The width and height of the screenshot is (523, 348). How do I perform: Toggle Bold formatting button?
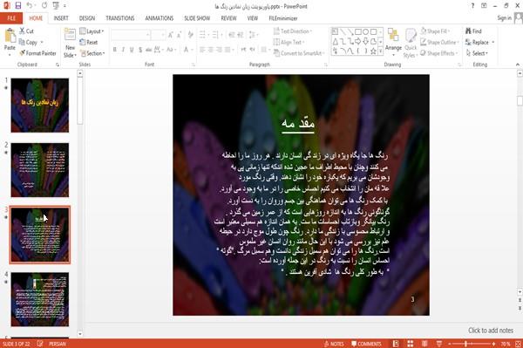point(115,50)
